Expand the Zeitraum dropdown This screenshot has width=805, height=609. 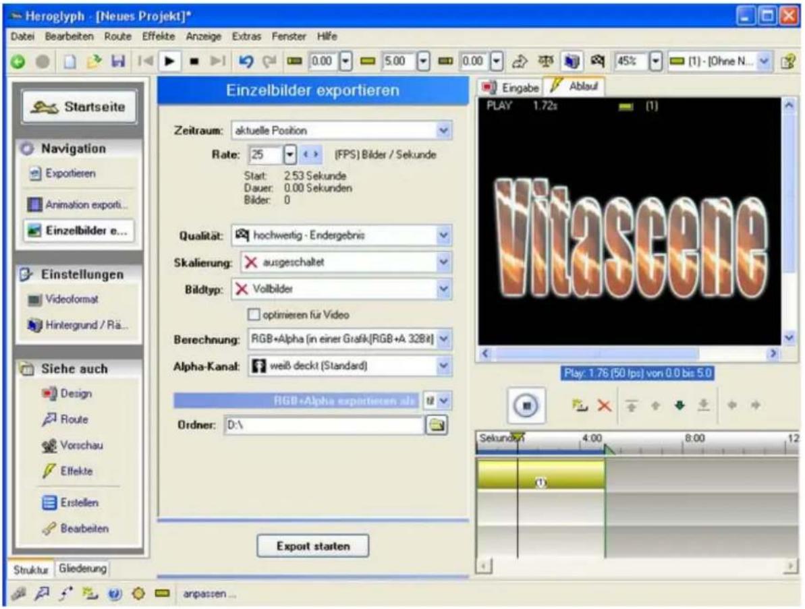coord(443,130)
